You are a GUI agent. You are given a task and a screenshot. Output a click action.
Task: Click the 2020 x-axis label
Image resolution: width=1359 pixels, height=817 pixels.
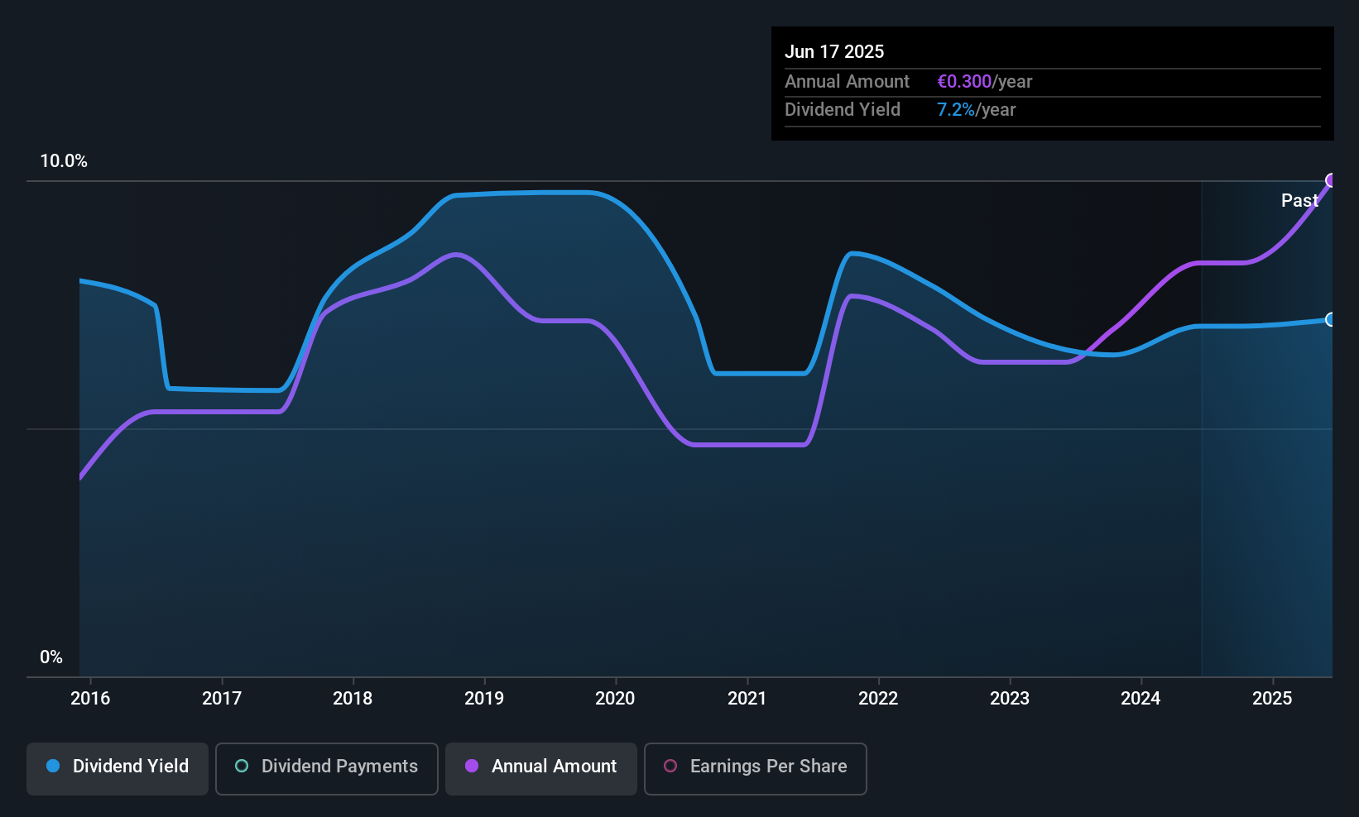point(615,698)
